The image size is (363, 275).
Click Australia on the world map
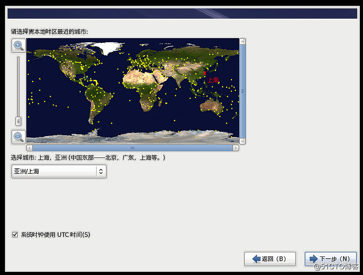coord(211,107)
